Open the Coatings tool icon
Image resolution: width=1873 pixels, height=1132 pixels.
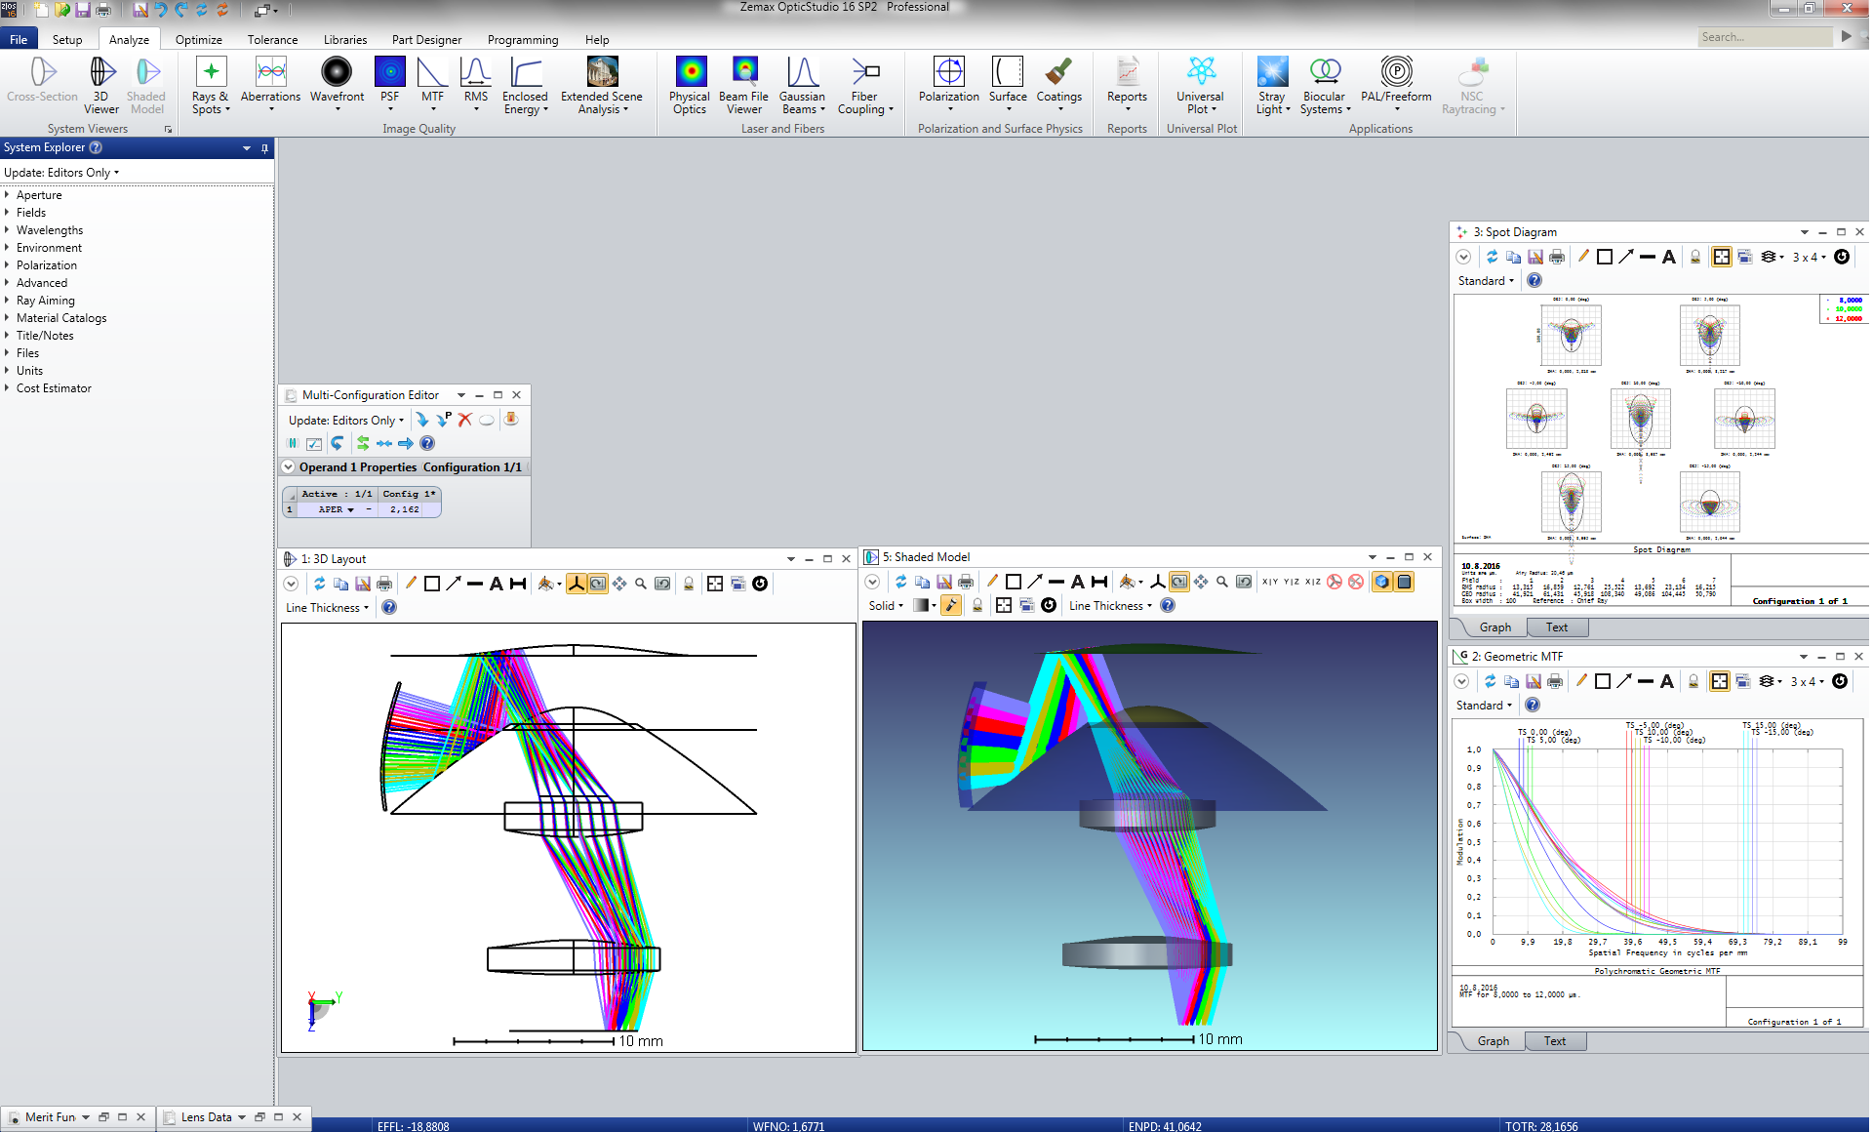click(x=1056, y=73)
